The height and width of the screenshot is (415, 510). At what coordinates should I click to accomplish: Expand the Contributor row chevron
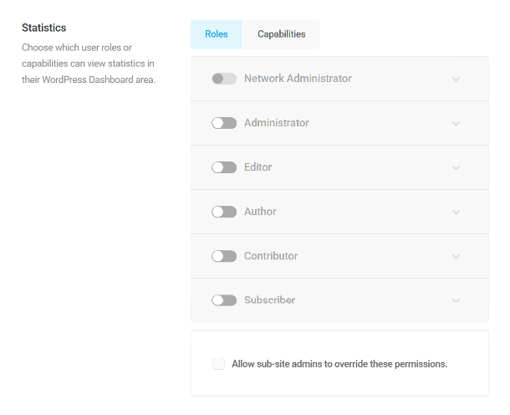coord(456,256)
